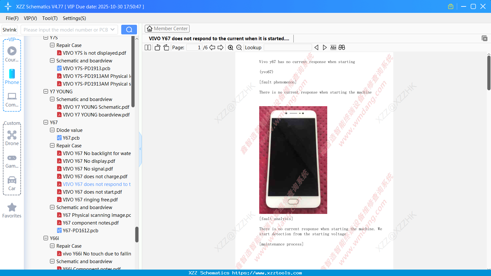Open the Tool(T) menu
The image size is (491, 276).
50,18
